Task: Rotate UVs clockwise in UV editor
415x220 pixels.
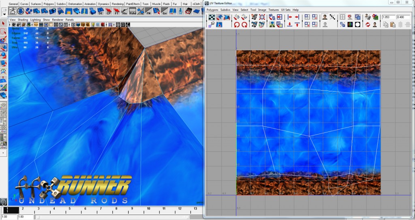Action: (244, 25)
